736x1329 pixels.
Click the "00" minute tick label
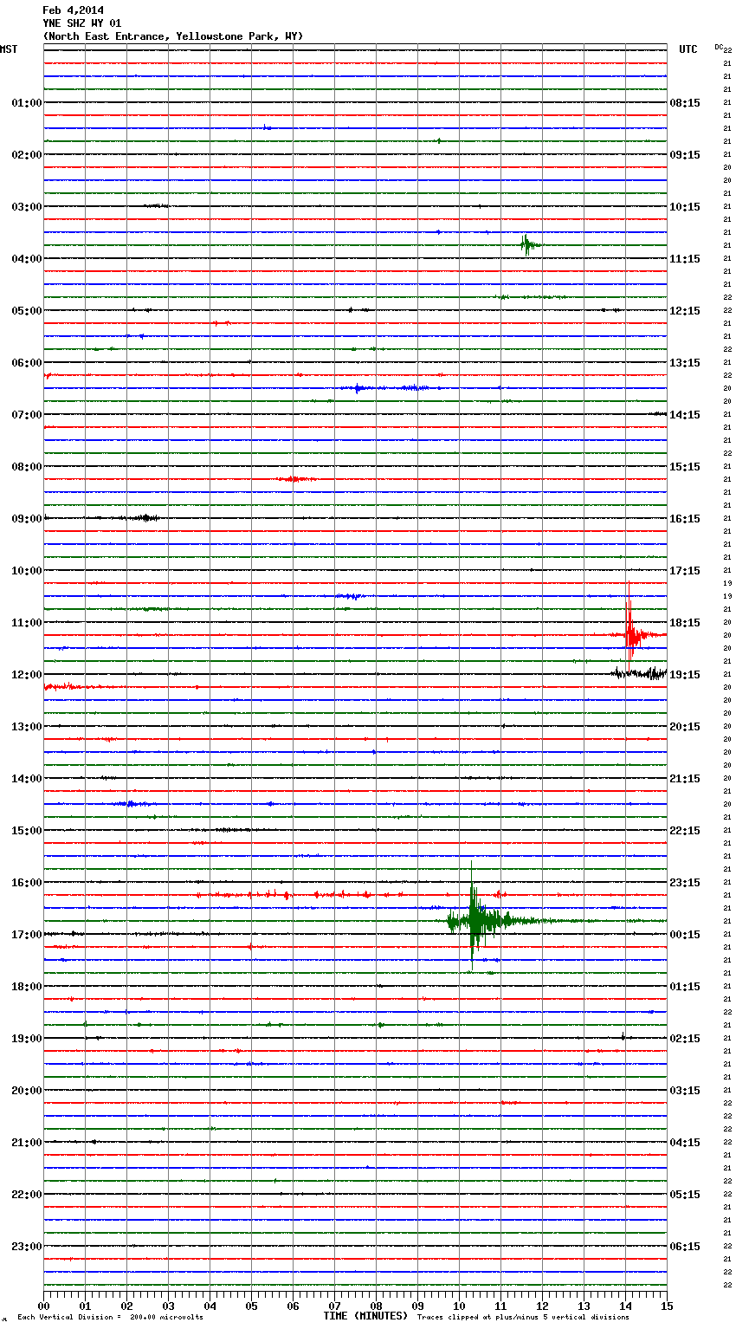[43, 1306]
